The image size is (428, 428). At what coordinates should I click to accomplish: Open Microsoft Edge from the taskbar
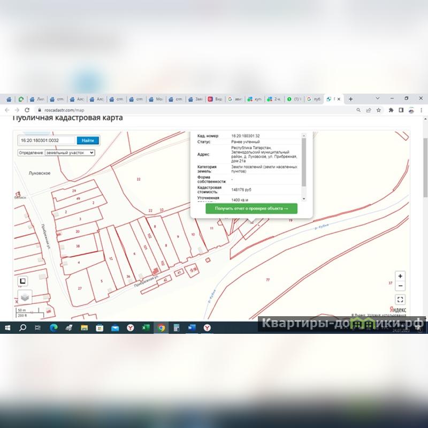click(x=53, y=328)
